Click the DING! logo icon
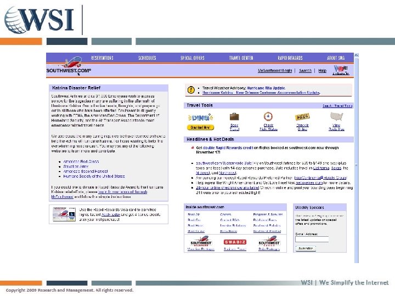Image resolution: width=395 pixels, height=296 pixels. click(201, 117)
